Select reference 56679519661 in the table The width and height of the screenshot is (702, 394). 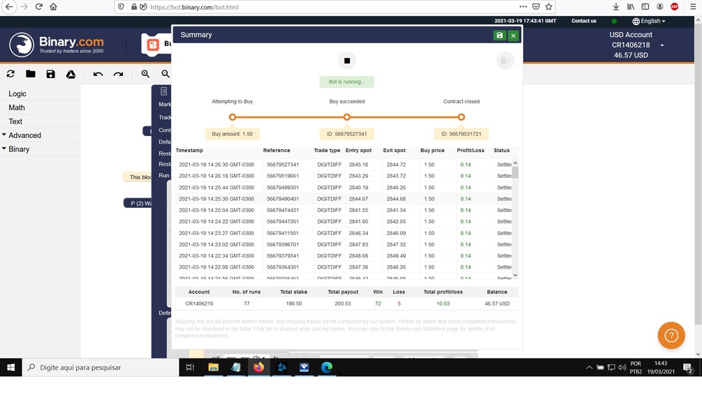[282, 176]
